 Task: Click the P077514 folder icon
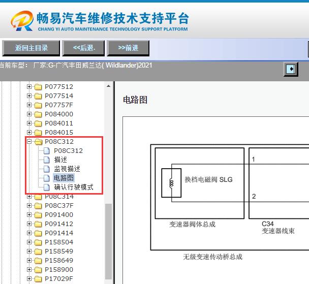[x=38, y=96]
